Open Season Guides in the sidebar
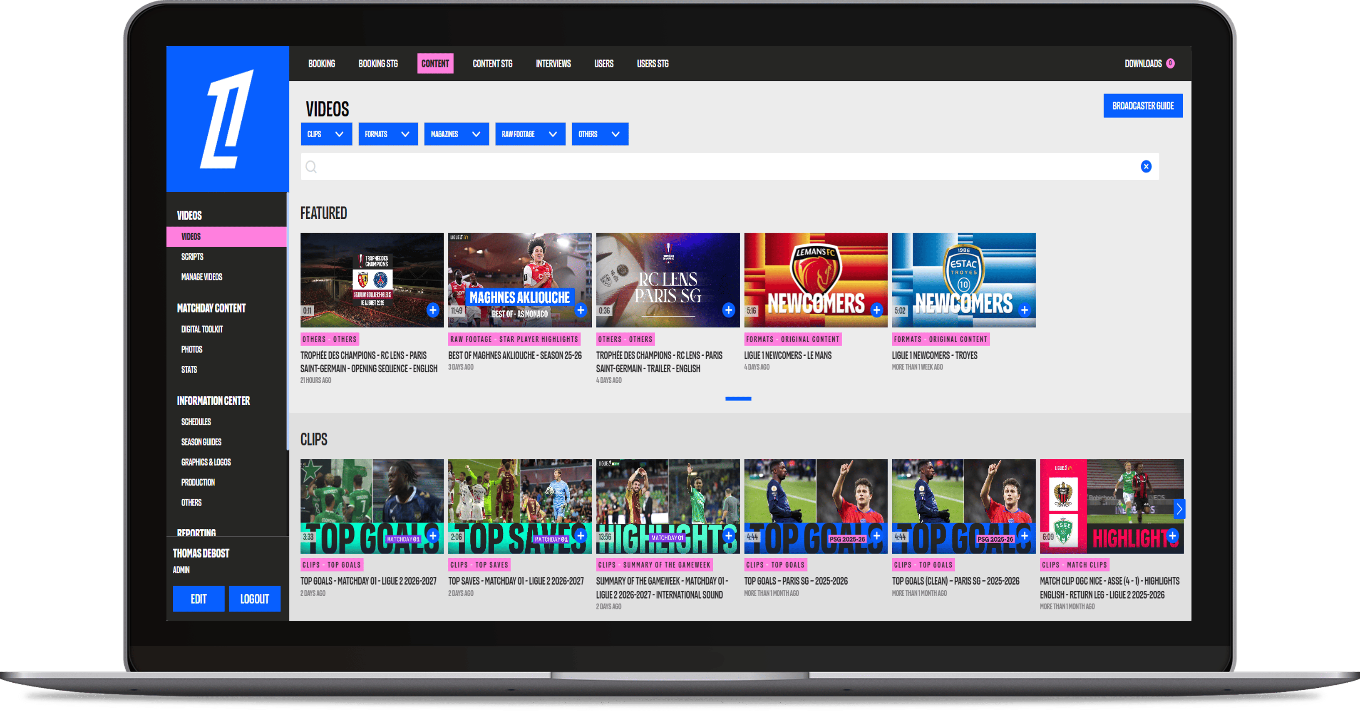 (x=201, y=441)
